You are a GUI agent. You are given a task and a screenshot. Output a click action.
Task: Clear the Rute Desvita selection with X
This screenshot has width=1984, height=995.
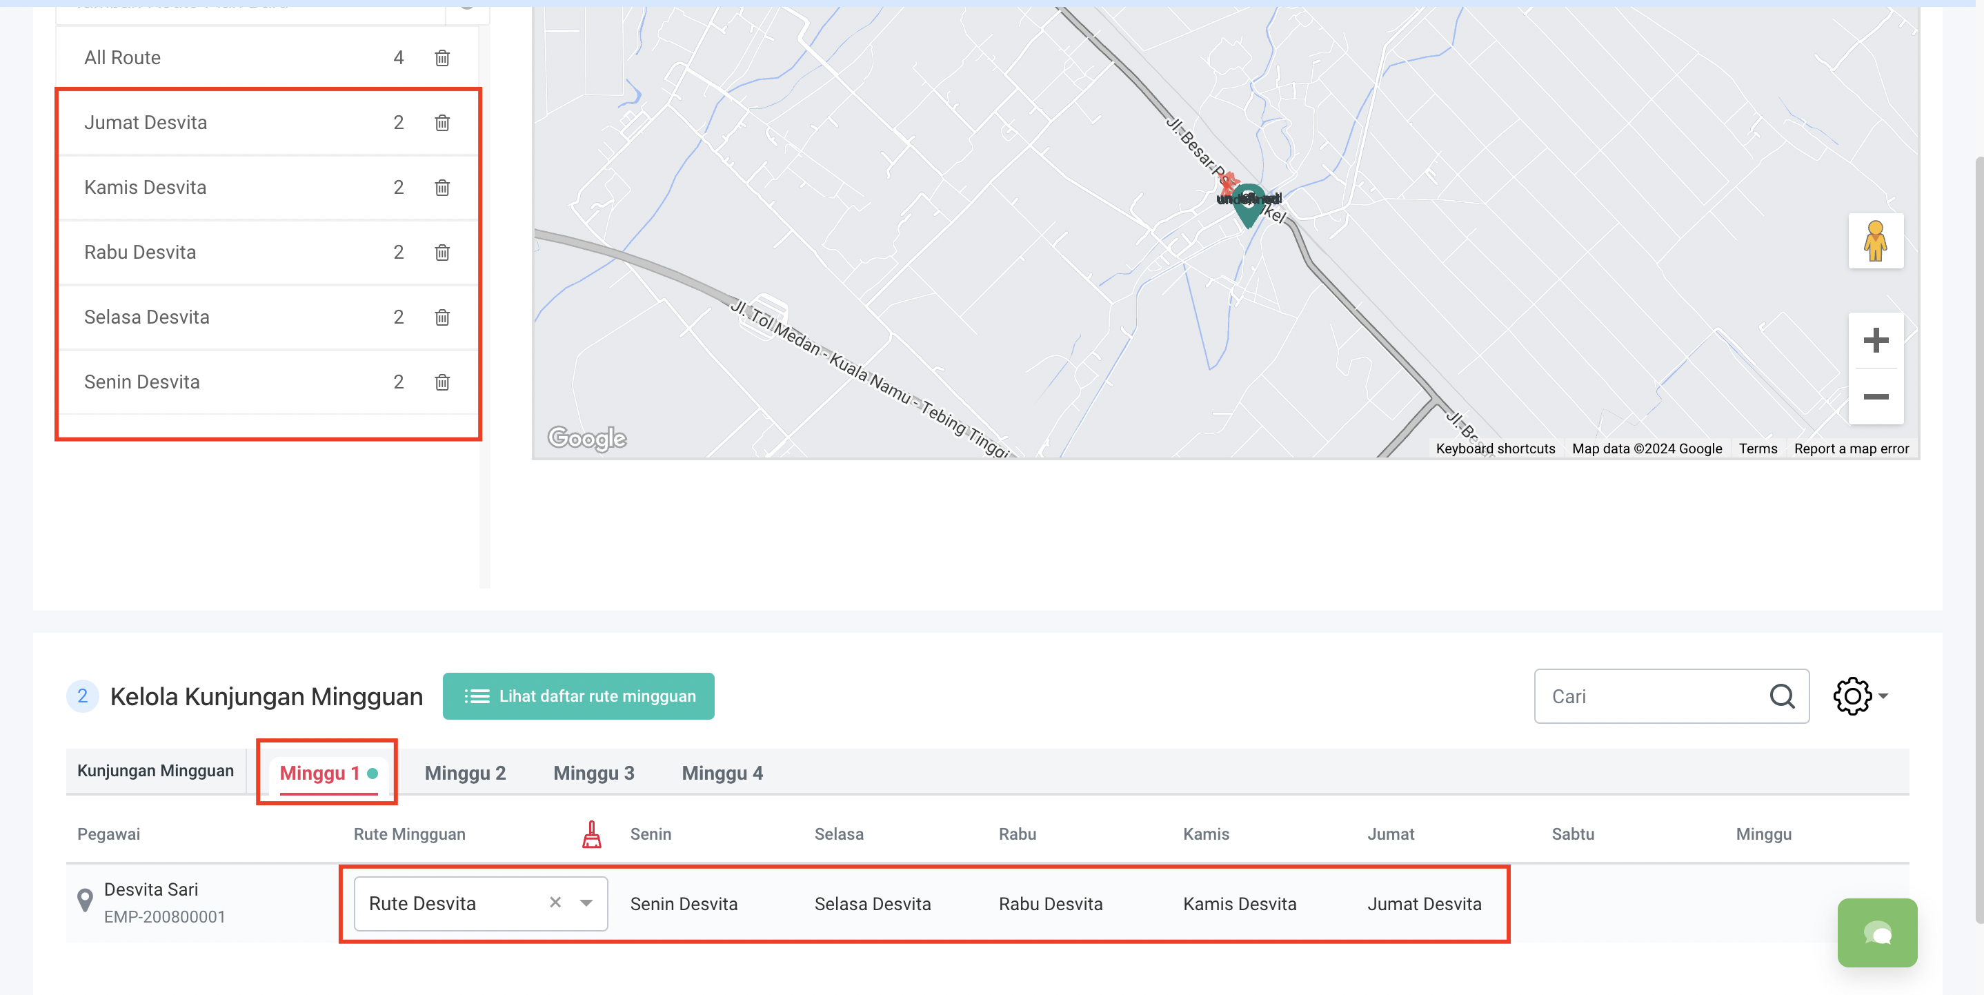(555, 903)
